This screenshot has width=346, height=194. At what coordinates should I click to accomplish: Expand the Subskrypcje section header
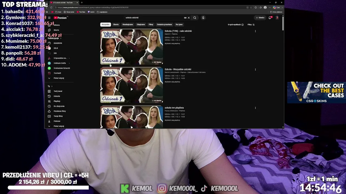54,38
